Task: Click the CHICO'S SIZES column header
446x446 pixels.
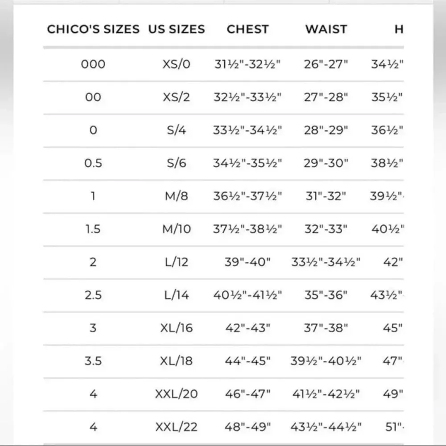Action: pyautogui.click(x=93, y=29)
